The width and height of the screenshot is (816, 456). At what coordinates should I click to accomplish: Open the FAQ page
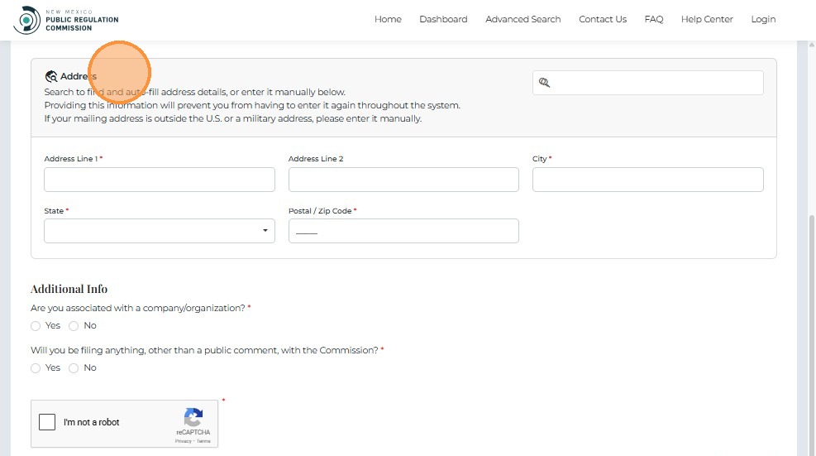(654, 19)
